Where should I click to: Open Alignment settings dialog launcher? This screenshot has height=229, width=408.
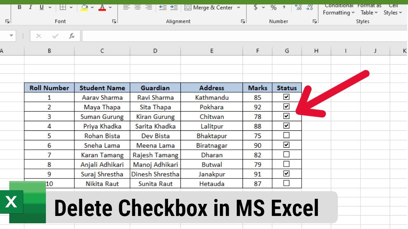pyautogui.click(x=243, y=21)
